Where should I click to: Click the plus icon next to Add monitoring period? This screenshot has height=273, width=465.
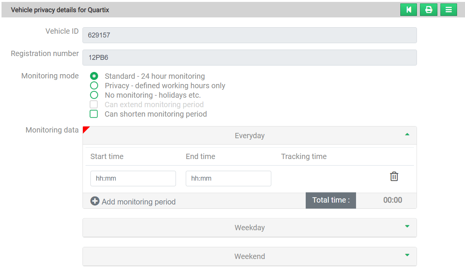pyautogui.click(x=95, y=201)
